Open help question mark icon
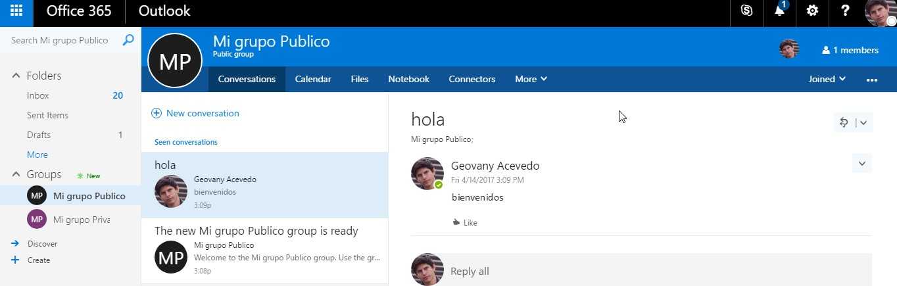The width and height of the screenshot is (897, 286). [x=846, y=11]
